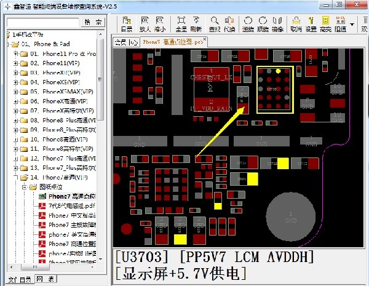Click the tree's vertical scrollbar thumb
This screenshot has width=369, height=286.
[x=100, y=79]
